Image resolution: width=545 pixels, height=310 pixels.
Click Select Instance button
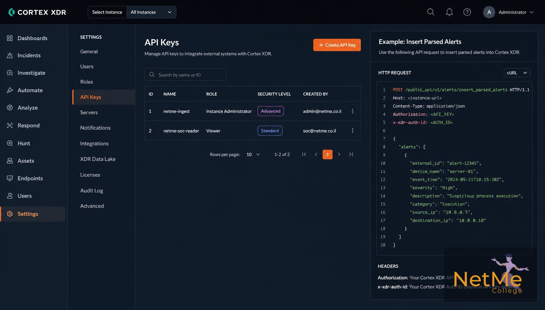point(107,12)
